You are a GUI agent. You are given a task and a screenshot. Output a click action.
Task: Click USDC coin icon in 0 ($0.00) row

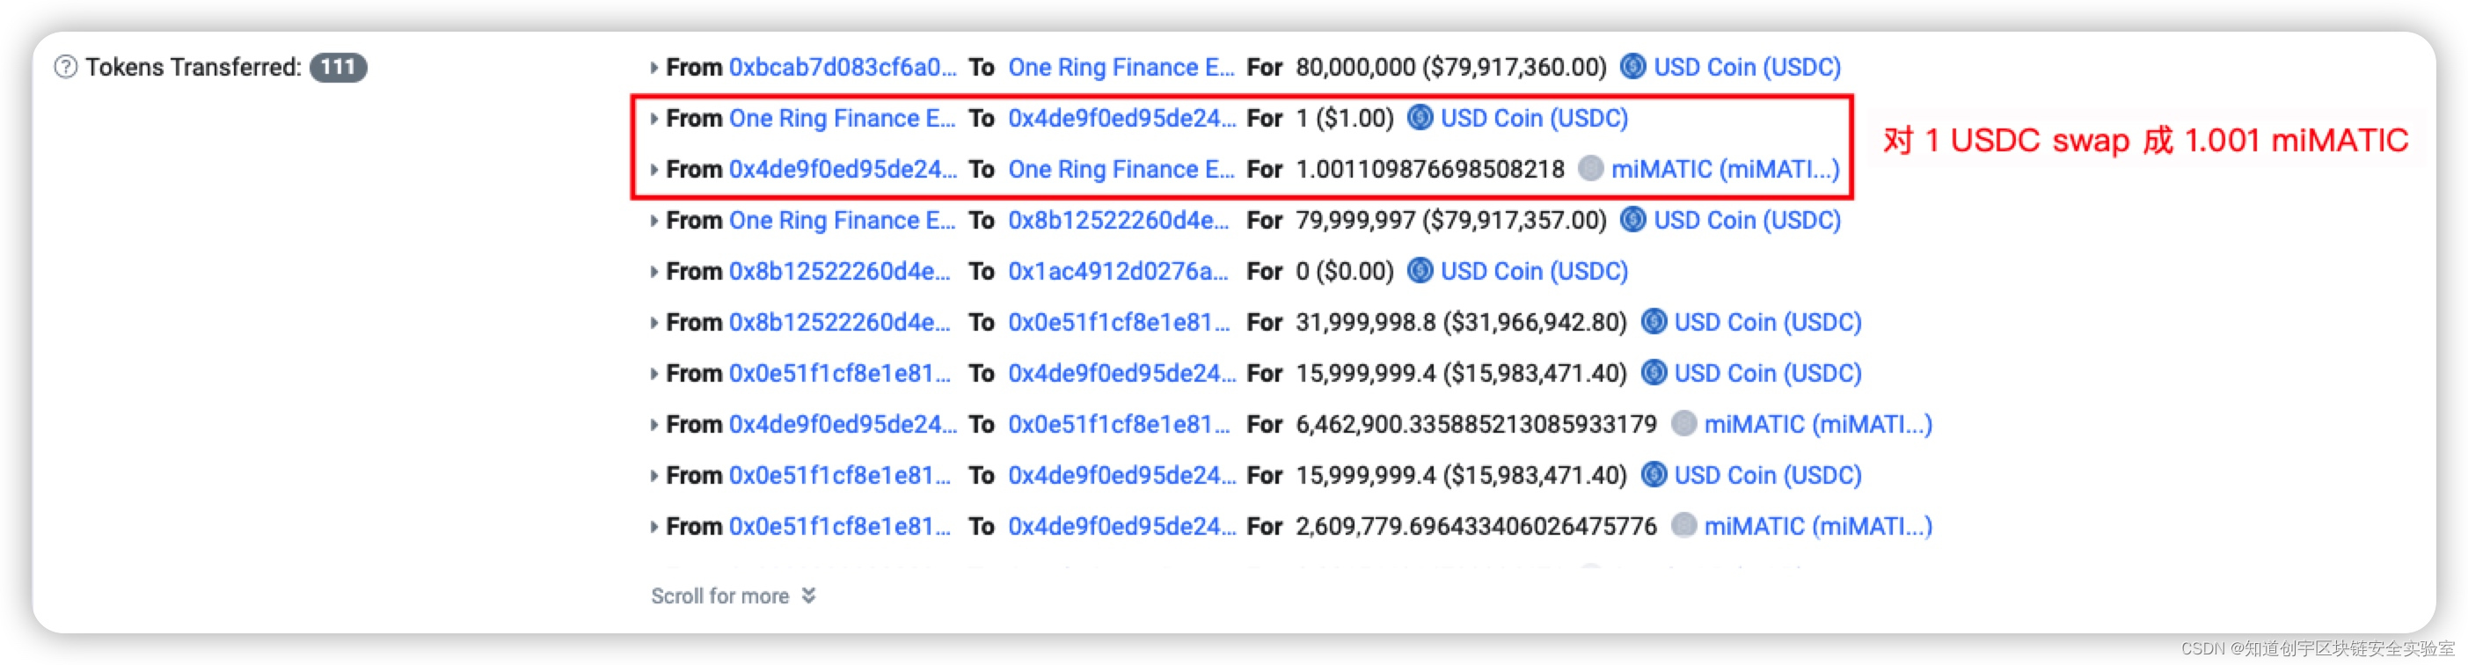[x=1420, y=270]
